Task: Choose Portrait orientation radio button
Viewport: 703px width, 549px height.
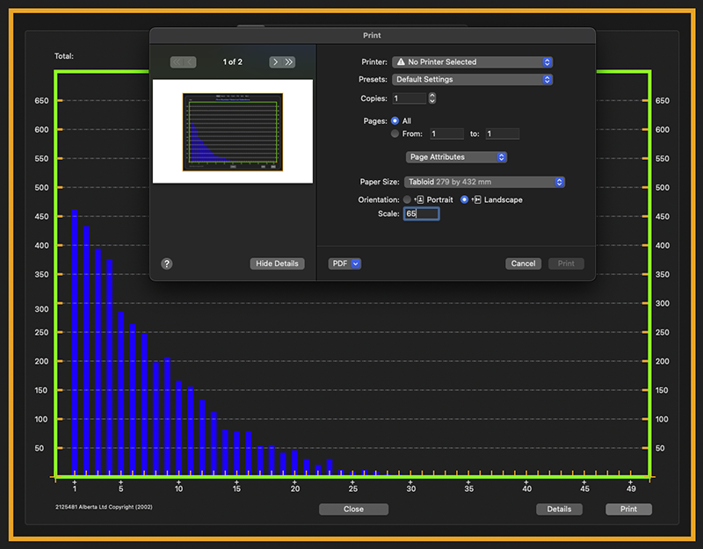Action: (x=407, y=200)
